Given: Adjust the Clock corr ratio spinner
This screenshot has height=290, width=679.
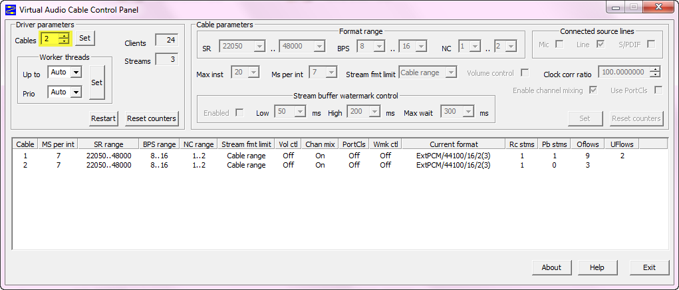Looking at the screenshot, I should click(x=656, y=72).
